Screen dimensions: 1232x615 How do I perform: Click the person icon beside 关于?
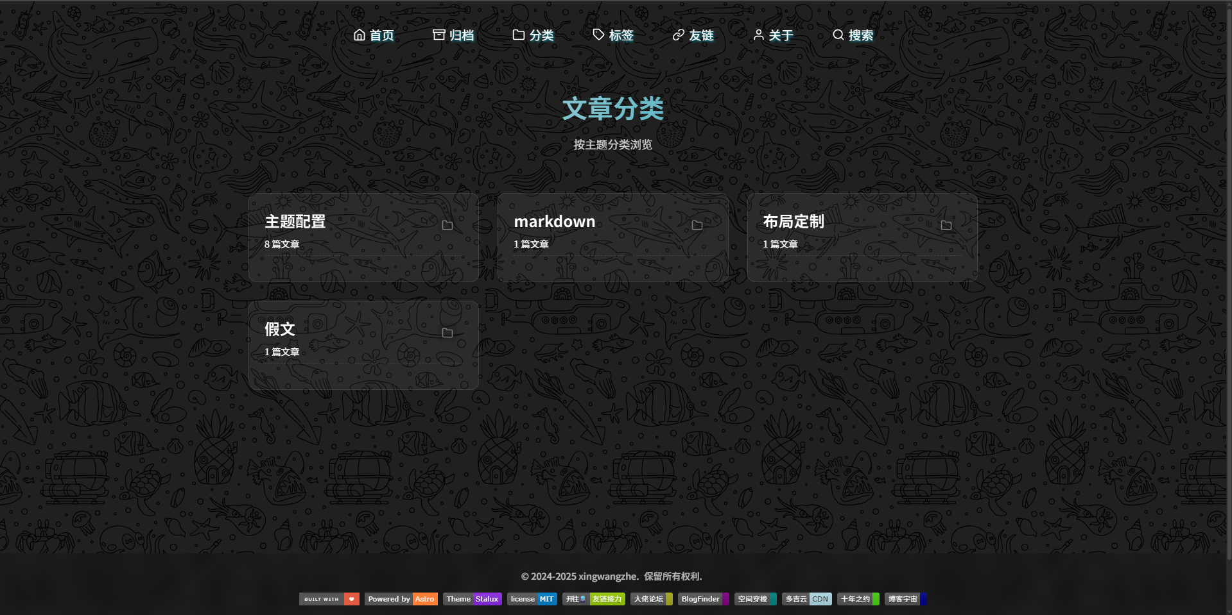758,35
